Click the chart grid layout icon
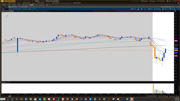The width and height of the screenshot is (180, 101). pyautogui.click(x=173, y=7)
